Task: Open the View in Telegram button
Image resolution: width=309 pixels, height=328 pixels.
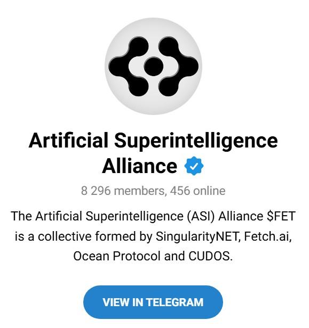Action: click(x=153, y=302)
